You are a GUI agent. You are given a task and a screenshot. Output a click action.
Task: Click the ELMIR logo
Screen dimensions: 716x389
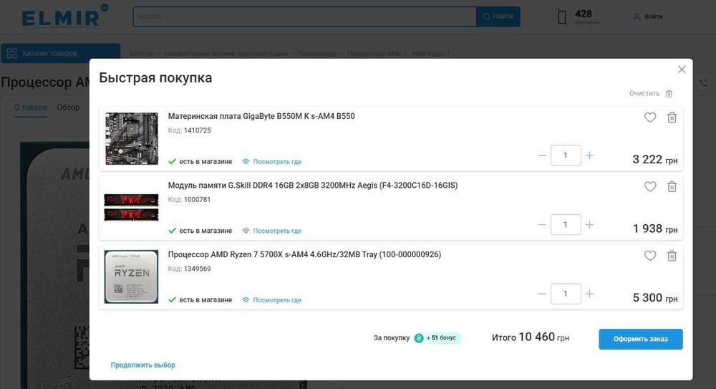pos(64,16)
